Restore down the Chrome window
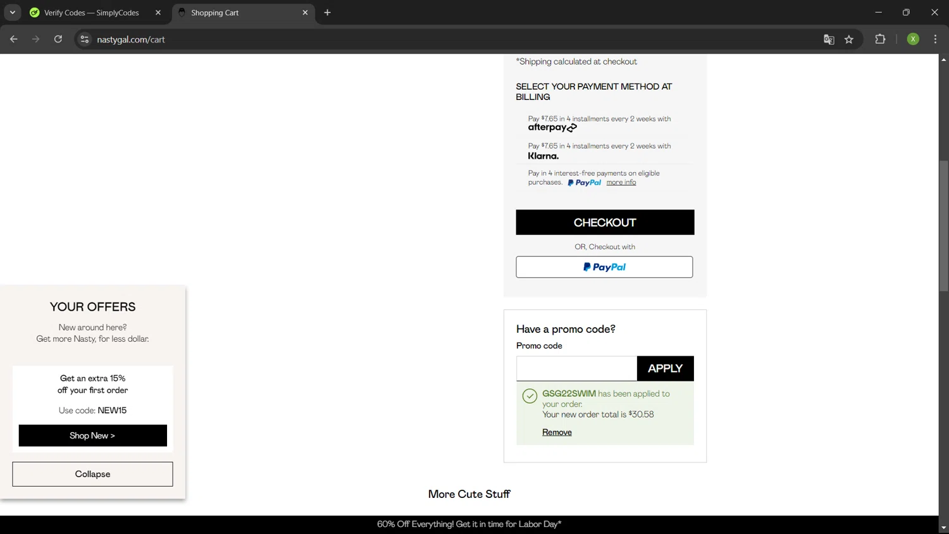949x534 pixels. tap(906, 13)
